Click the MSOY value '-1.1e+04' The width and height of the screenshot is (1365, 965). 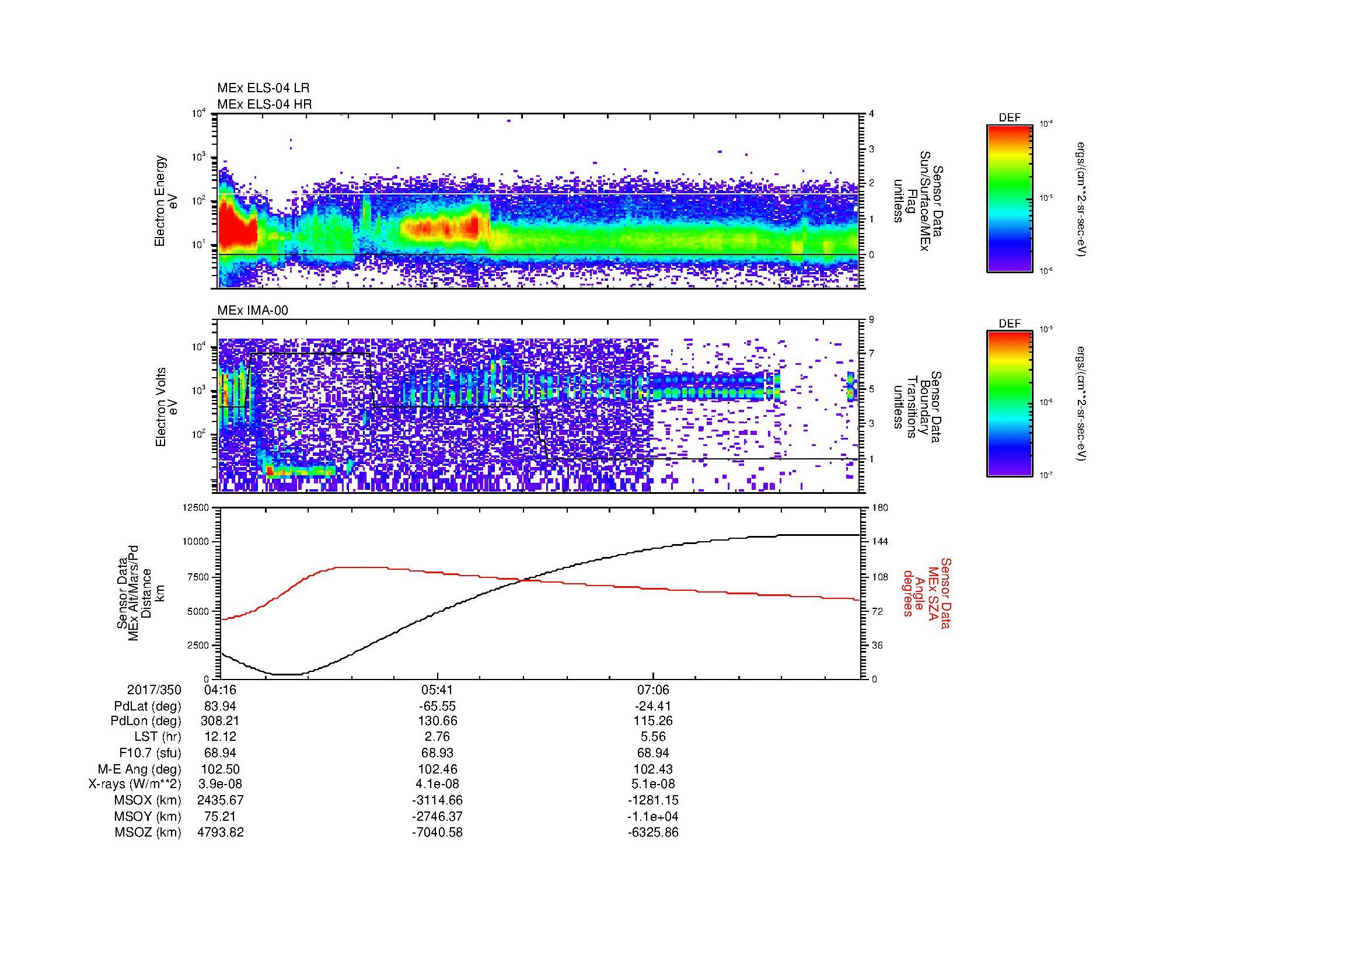[x=653, y=816]
